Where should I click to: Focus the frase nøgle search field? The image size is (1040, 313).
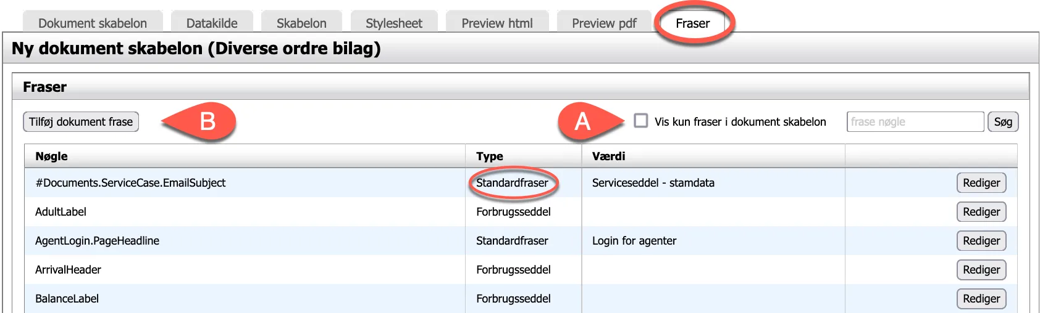pyautogui.click(x=915, y=122)
